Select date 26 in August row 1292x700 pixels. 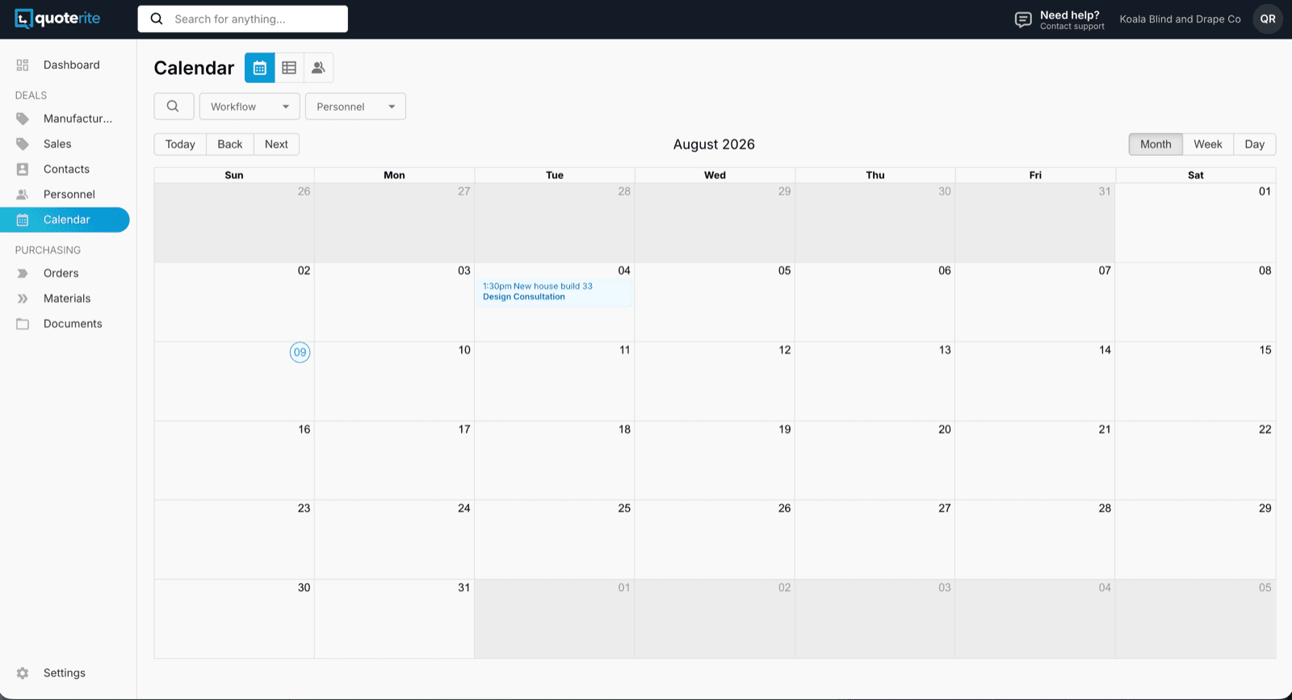(784, 508)
